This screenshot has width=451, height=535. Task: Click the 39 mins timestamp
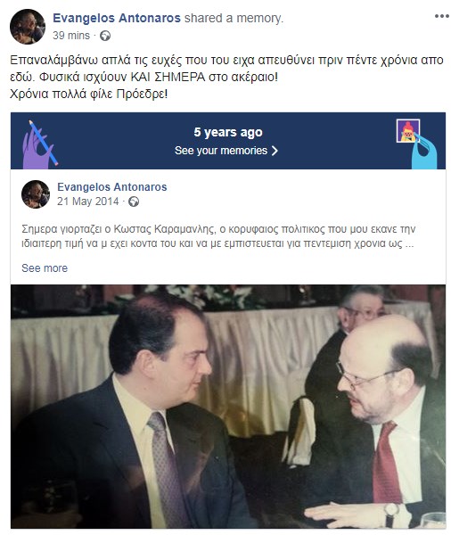(71, 36)
